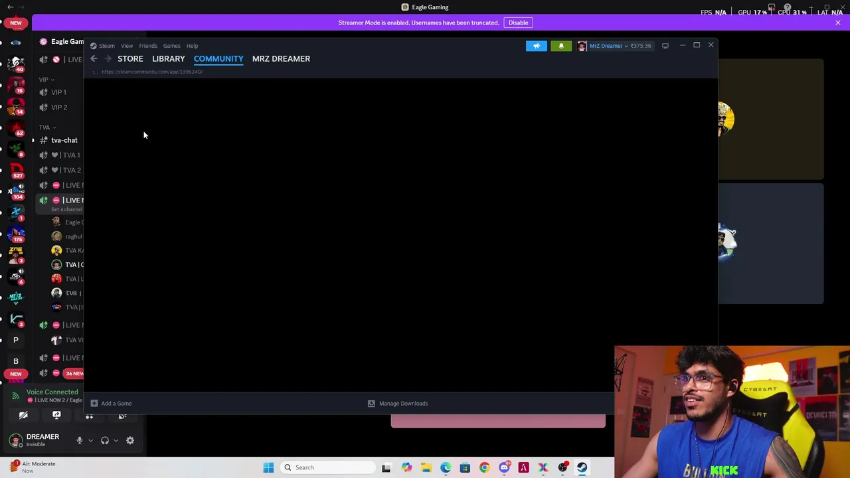The image size is (850, 478).
Task: Open the Discord server with badge 175
Action: [16, 234]
